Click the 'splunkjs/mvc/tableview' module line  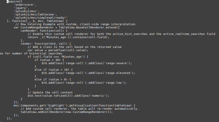[35, 14]
